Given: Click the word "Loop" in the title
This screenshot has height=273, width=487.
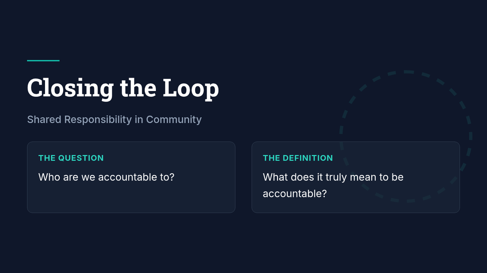Looking at the screenshot, I should [191, 88].
